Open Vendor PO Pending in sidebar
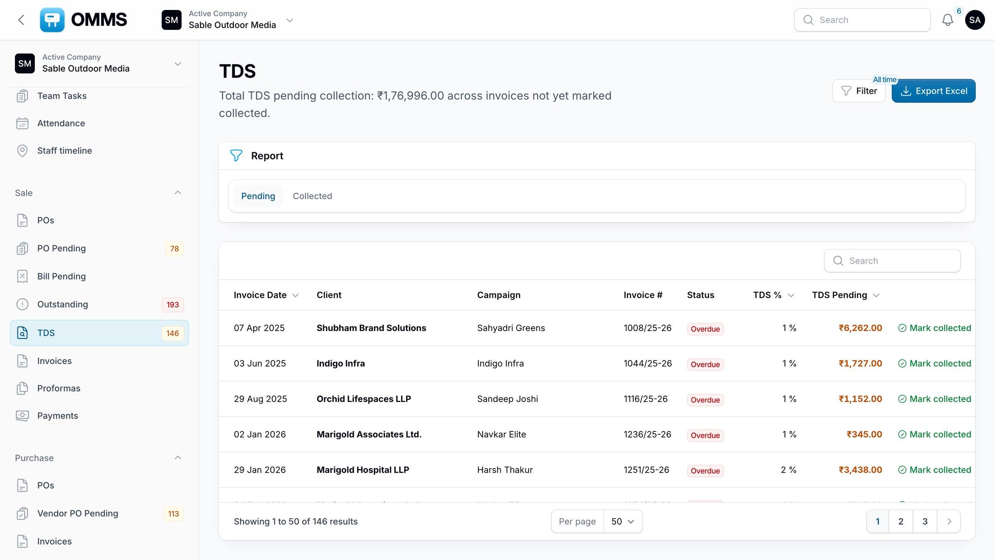The width and height of the screenshot is (995, 560). point(99,514)
